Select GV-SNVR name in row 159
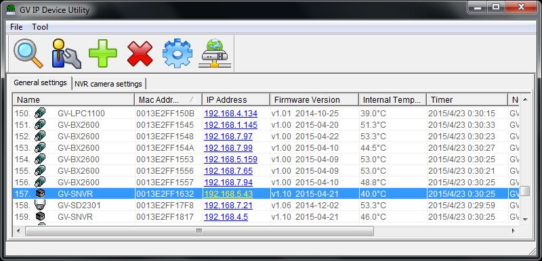 tap(75, 217)
